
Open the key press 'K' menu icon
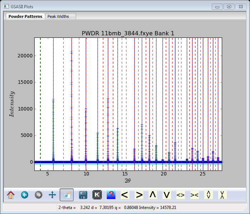pyautogui.click(x=97, y=195)
